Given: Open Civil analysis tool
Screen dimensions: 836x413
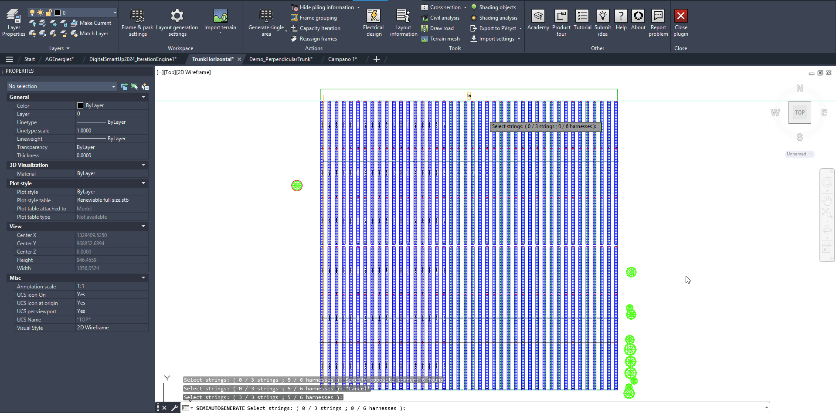Looking at the screenshot, I should coord(440,18).
